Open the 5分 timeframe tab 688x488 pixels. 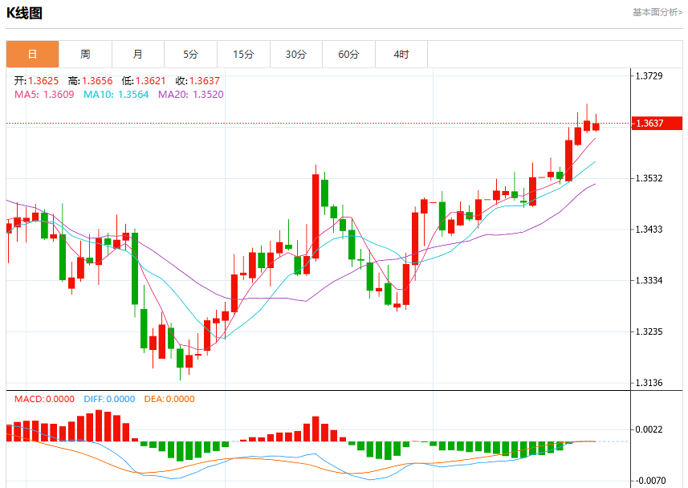point(191,55)
